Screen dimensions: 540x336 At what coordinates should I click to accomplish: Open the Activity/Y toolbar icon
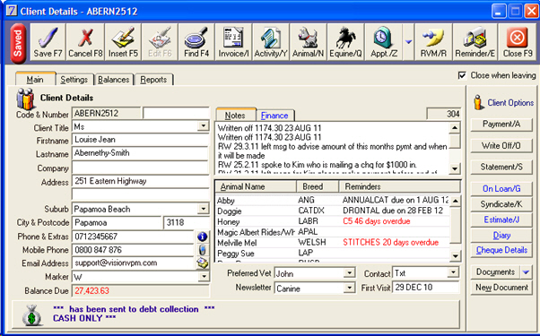[x=271, y=42]
